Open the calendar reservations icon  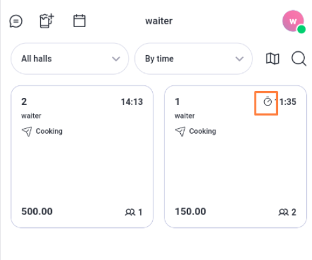[x=79, y=20]
